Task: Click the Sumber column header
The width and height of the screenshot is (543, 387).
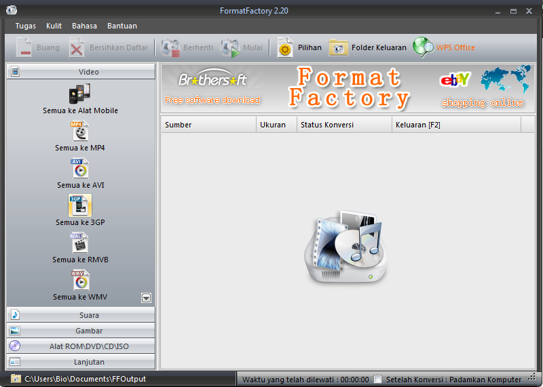Action: (x=208, y=125)
